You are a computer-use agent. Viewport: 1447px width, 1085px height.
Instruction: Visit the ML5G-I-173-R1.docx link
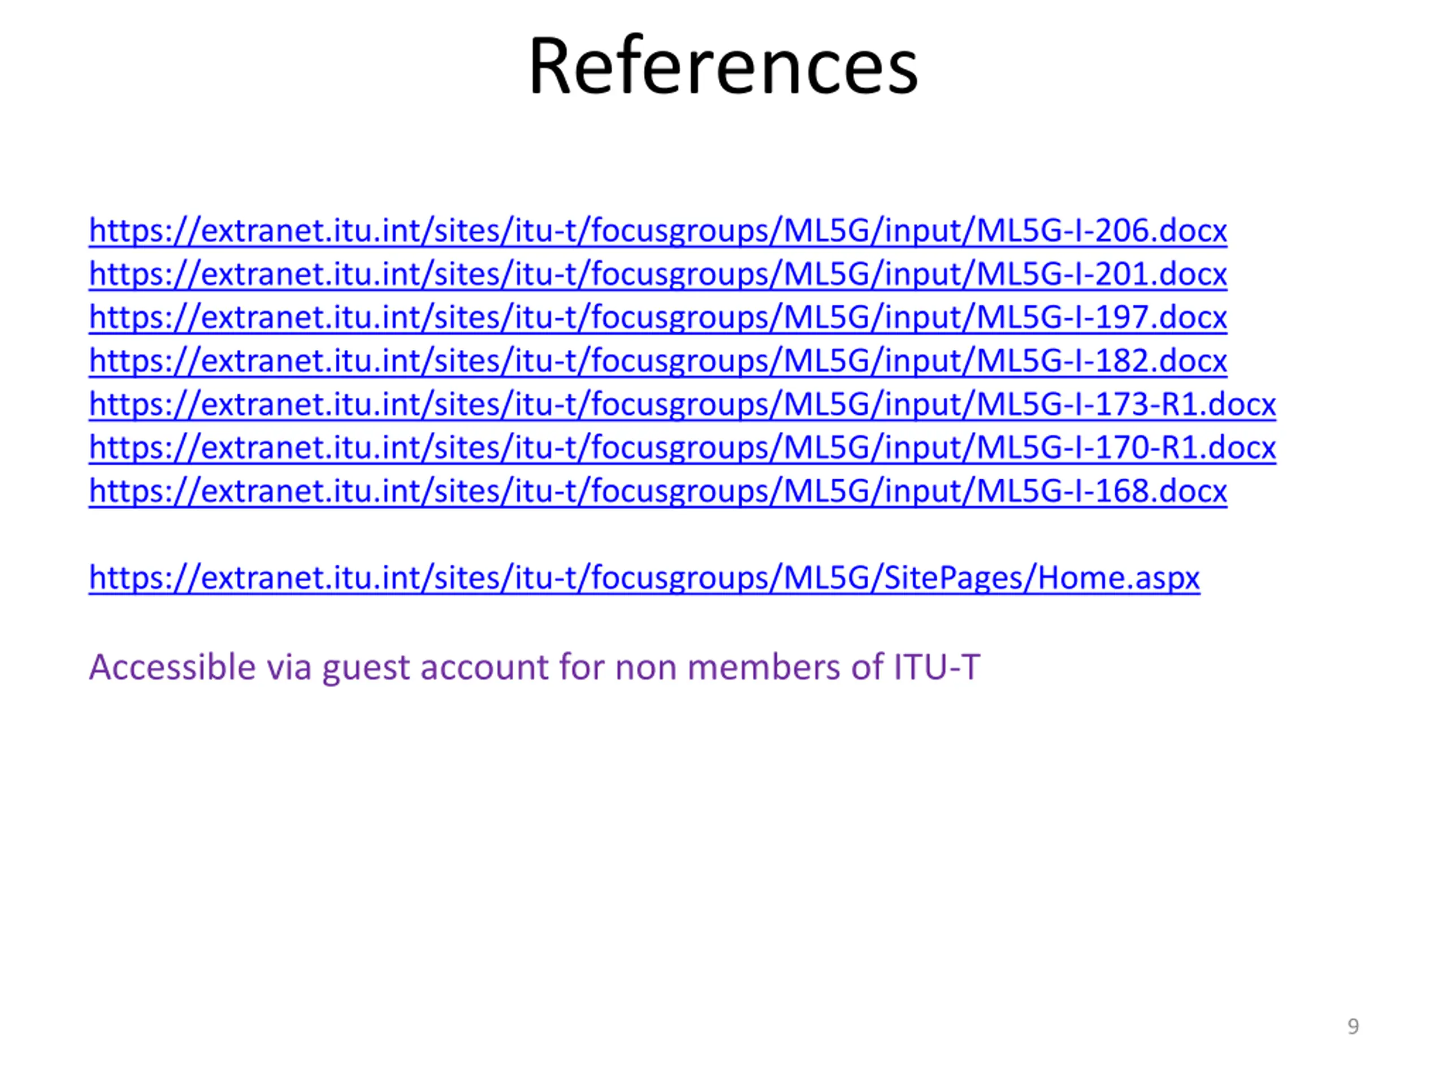682,404
